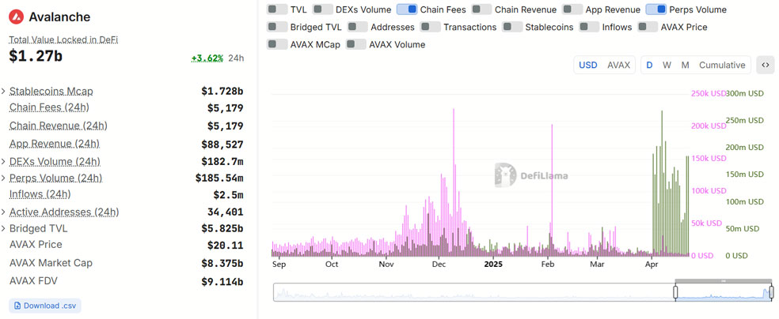The image size is (779, 319).
Task: Click top grip of range selection
Action: (x=724, y=281)
